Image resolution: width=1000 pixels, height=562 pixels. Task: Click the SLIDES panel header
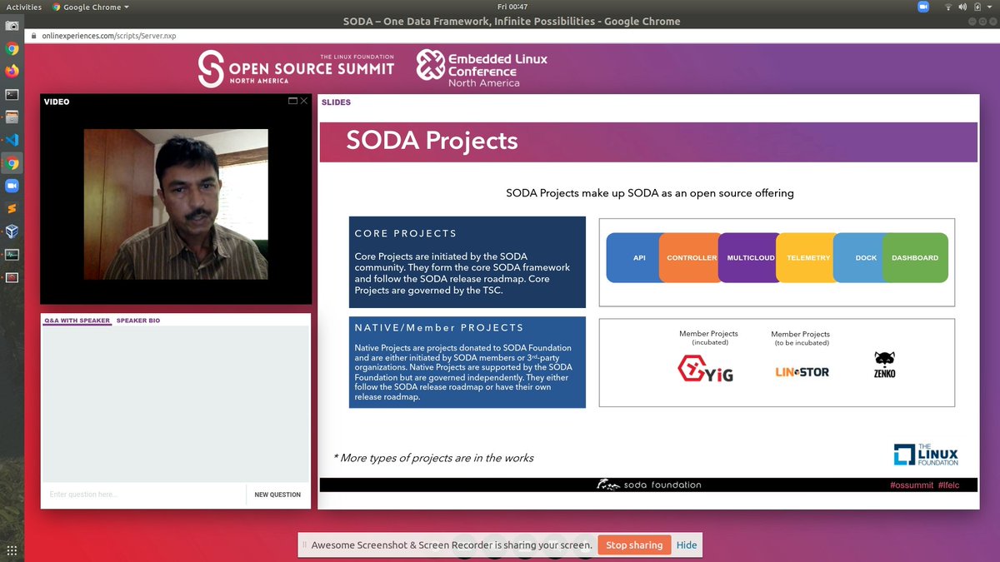coord(336,102)
